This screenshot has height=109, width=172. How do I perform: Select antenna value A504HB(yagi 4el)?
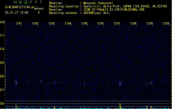(97, 13)
